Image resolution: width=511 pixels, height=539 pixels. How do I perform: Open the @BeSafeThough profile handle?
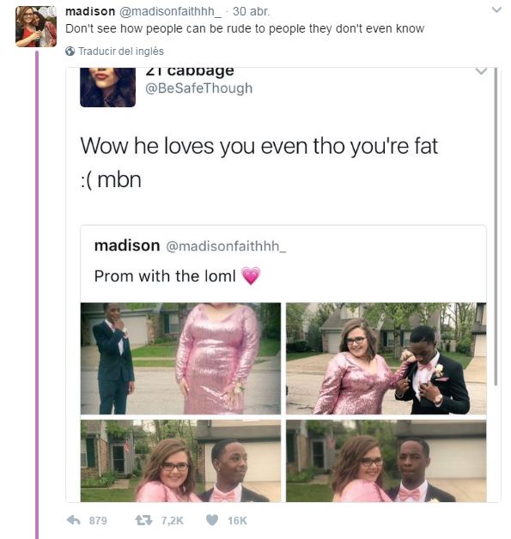point(198,88)
